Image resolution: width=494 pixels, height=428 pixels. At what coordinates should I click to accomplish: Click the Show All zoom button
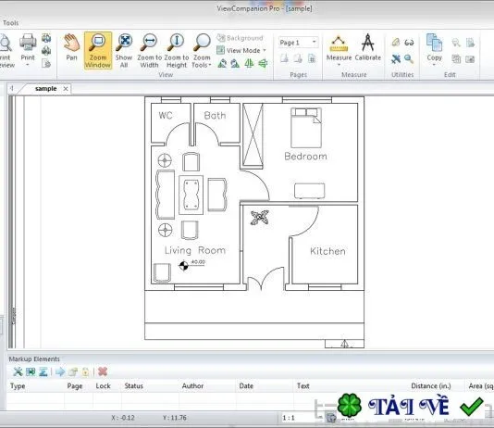(124, 50)
